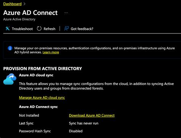Click the Refresh circular arrow icon
Image resolution: width=181 pixels, height=138 pixels.
39,29
